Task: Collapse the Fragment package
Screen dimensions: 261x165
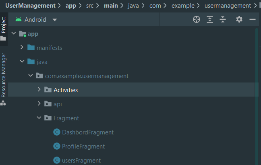Action: [x=39, y=118]
